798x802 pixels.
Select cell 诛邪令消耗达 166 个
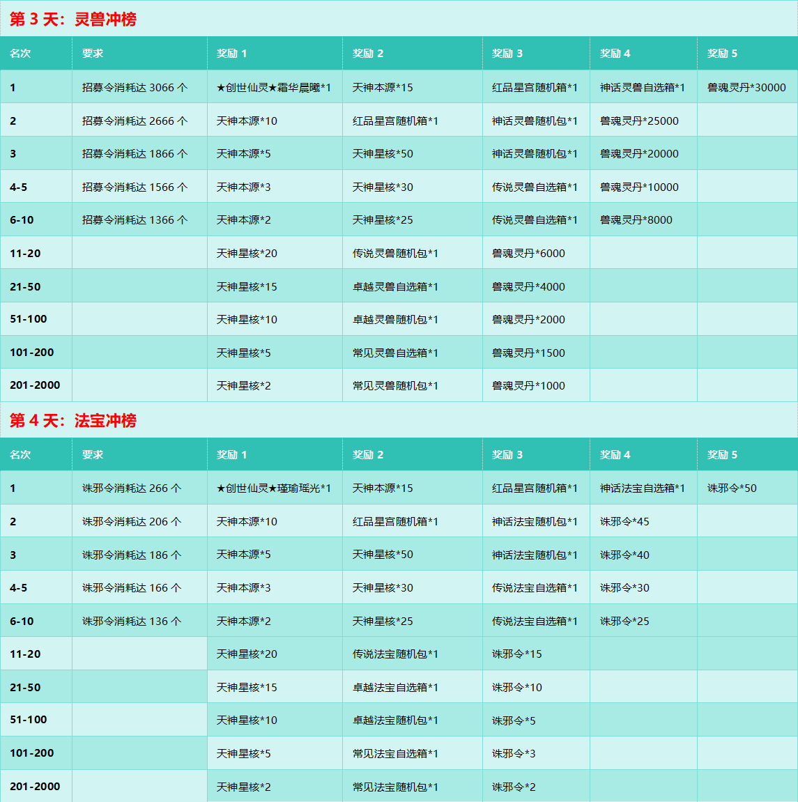tap(132, 587)
